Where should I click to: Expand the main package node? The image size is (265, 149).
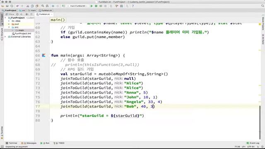pos(12,30)
